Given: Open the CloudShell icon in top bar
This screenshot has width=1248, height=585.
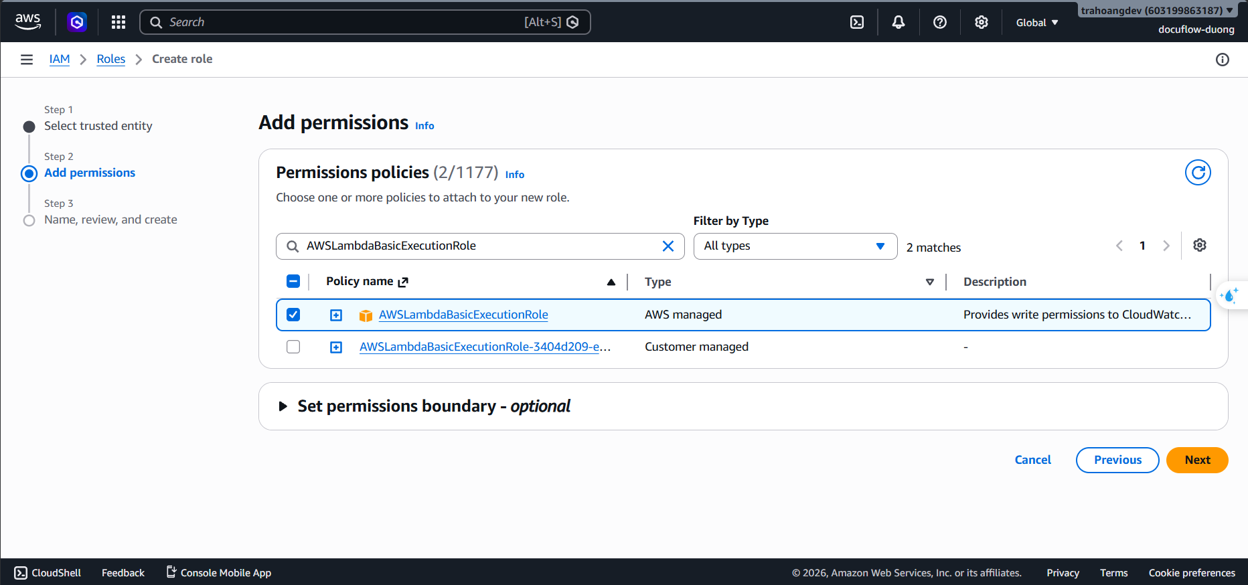Looking at the screenshot, I should (856, 22).
